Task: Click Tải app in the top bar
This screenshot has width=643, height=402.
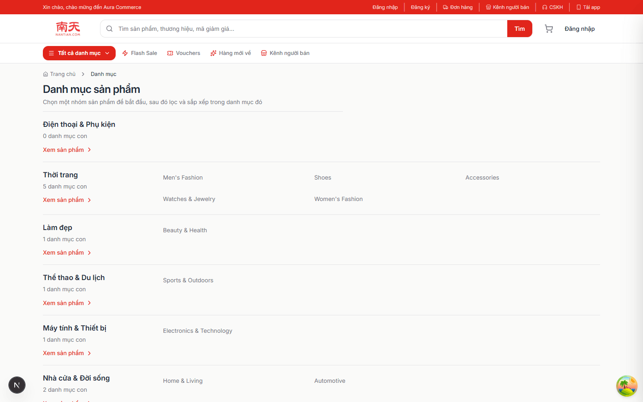Action: click(588, 7)
